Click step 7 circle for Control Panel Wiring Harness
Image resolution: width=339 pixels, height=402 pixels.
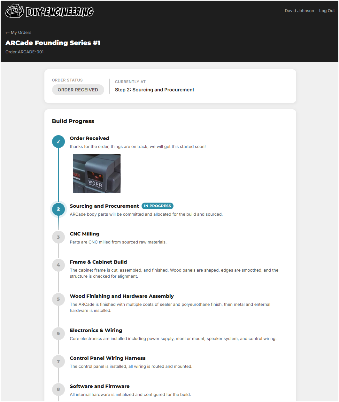coord(58,361)
